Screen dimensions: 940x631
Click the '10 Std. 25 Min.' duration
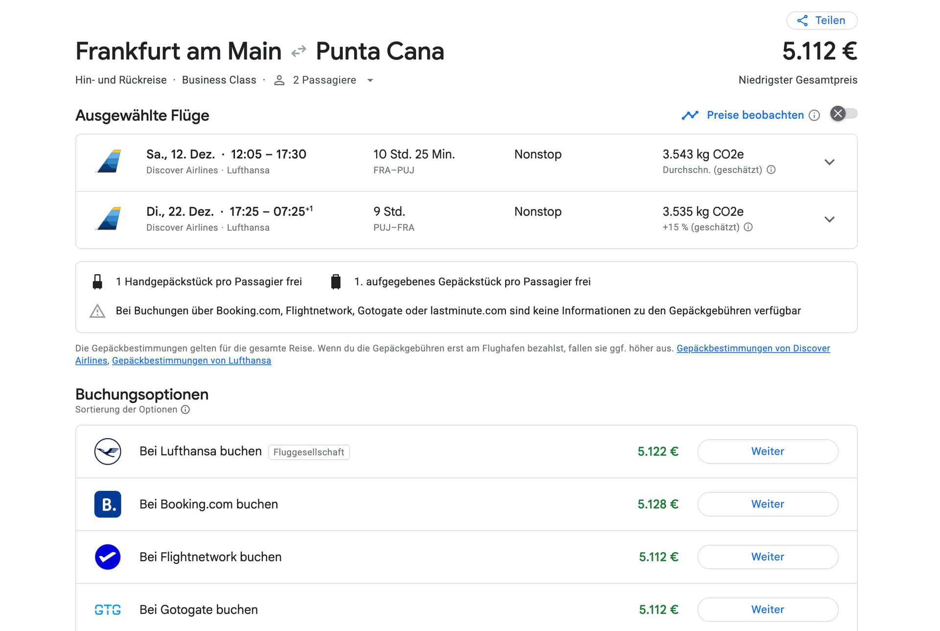tap(414, 154)
